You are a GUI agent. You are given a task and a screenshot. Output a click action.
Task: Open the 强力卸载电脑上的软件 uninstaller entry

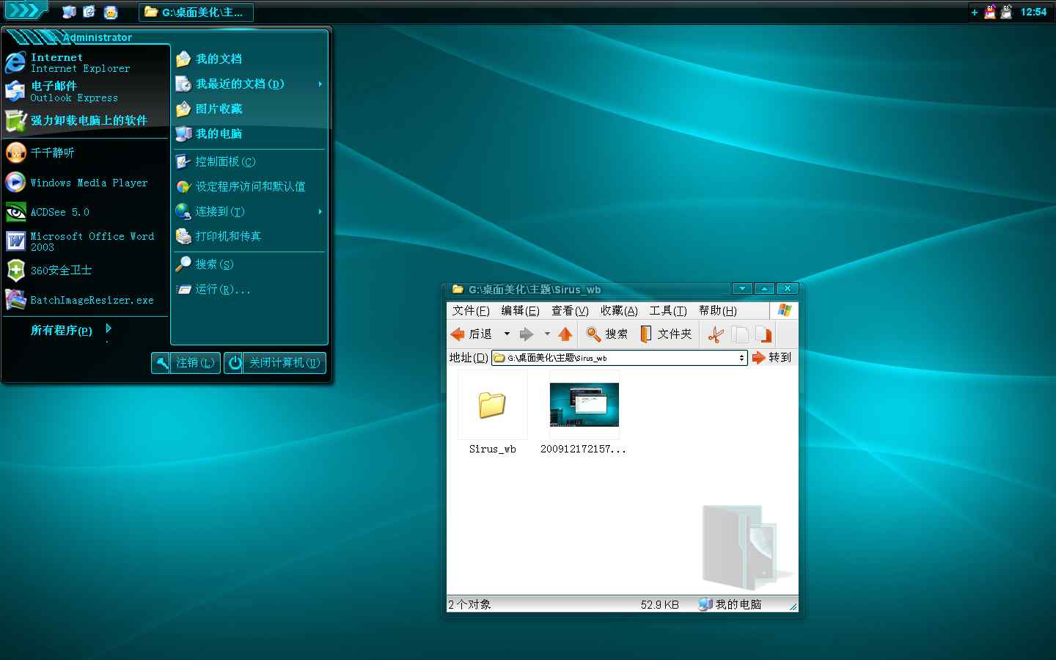(85, 120)
